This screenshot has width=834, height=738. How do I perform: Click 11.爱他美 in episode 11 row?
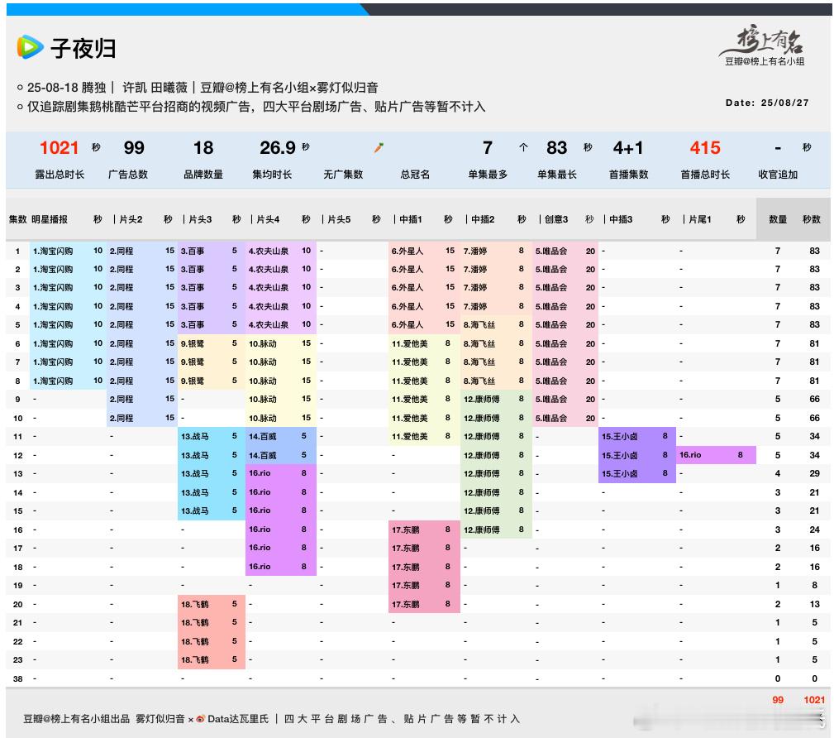click(x=409, y=437)
